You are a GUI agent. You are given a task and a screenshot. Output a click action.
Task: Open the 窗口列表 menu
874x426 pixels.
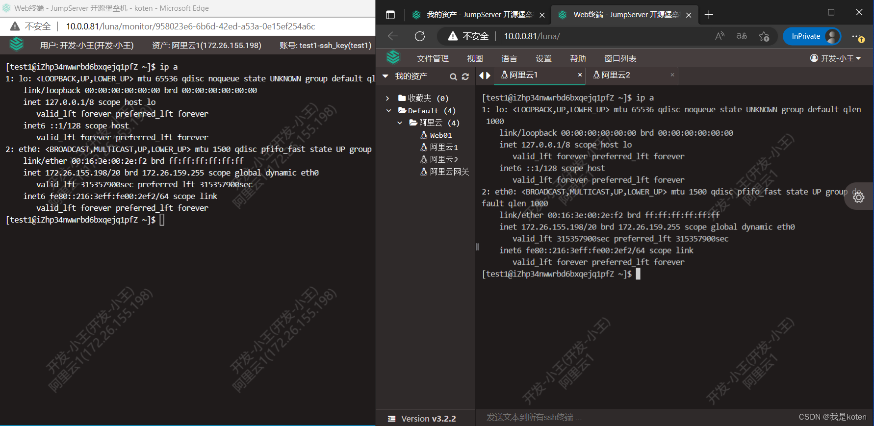pos(620,59)
